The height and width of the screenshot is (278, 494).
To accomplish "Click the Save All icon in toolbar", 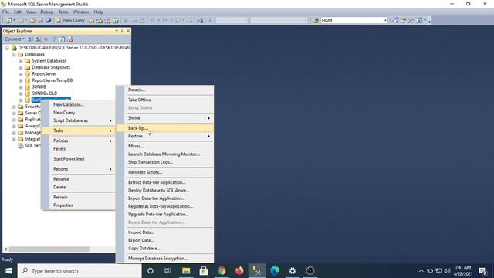I will pos(48,20).
